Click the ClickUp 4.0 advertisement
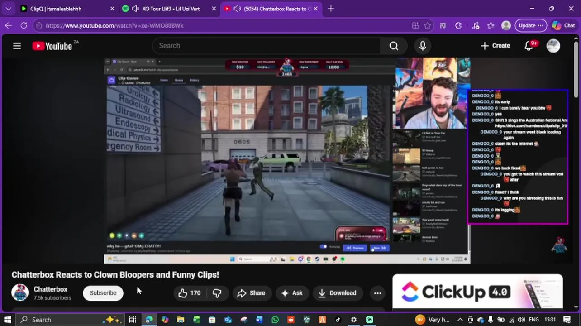Image resolution: width=581 pixels, height=326 pixels. [477, 292]
